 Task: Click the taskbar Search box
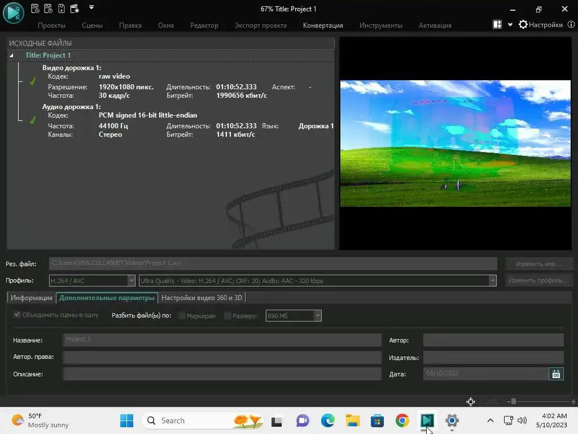coord(203,420)
